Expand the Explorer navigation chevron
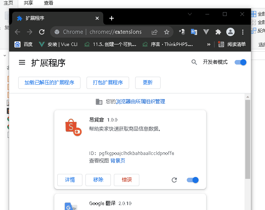This screenshot has width=265, height=210. 5,55
